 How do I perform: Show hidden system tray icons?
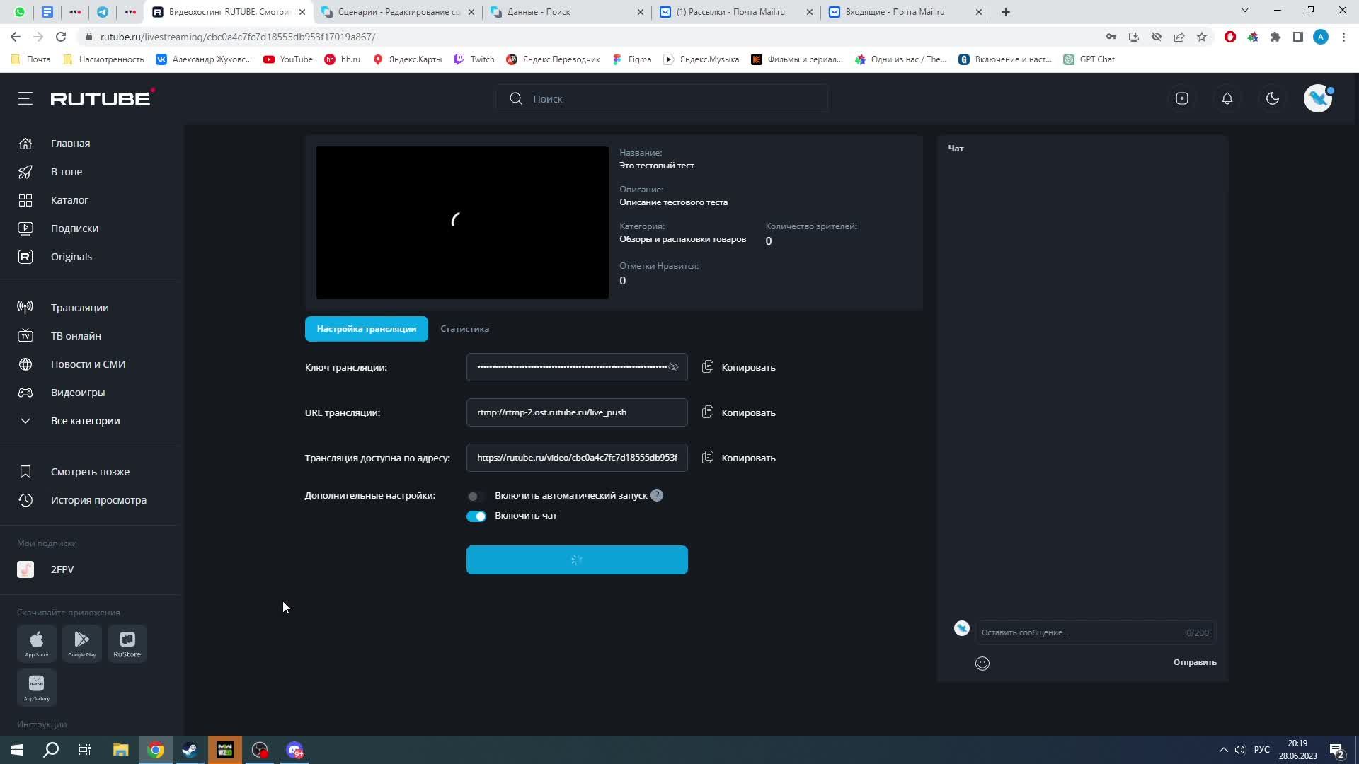tap(1222, 750)
